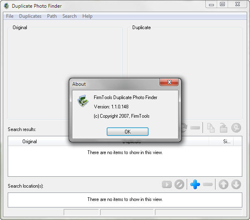
Task: Open the File menu
Action: (x=10, y=16)
